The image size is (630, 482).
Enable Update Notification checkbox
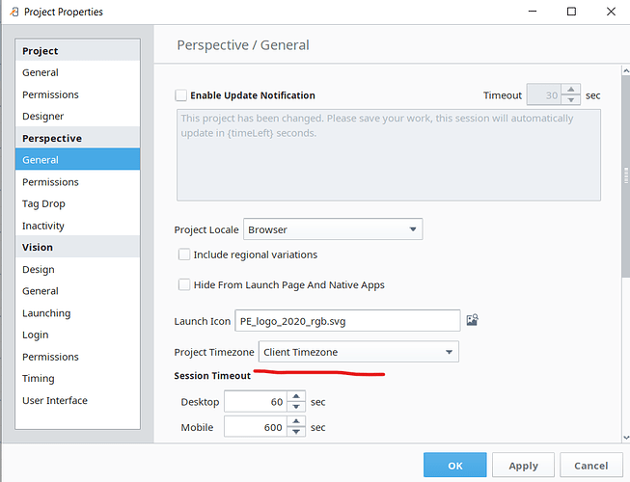pos(180,95)
